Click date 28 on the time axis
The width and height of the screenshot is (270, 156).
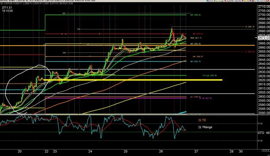pyautogui.click(x=232, y=152)
